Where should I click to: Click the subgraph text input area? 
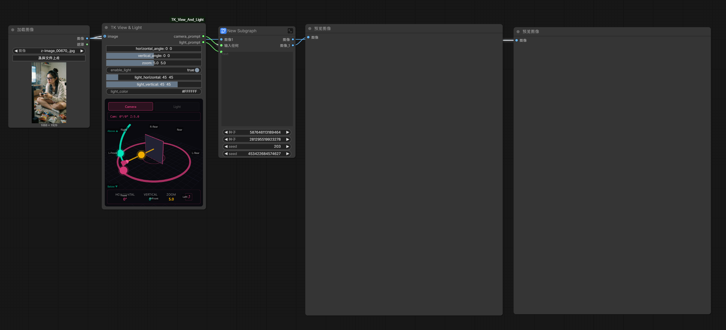[x=257, y=89]
